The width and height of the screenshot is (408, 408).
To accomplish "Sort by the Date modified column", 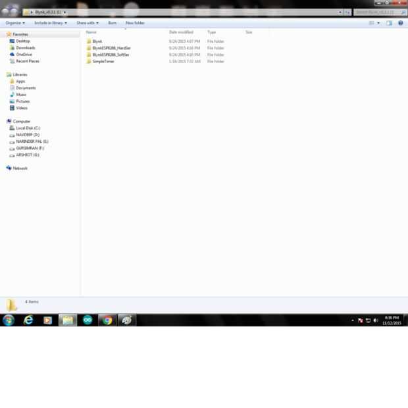I will pos(181,32).
